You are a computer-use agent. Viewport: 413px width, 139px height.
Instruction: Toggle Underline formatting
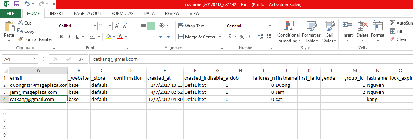[77, 37]
